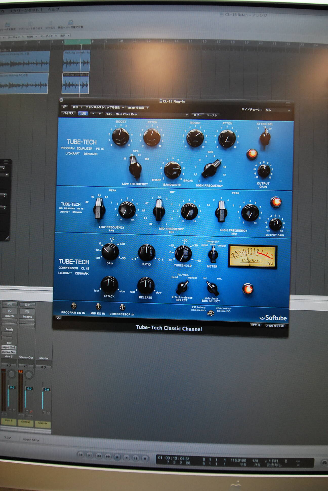Open the 表示 menu in arrange area
The height and width of the screenshot is (491, 328).
(64, 36)
